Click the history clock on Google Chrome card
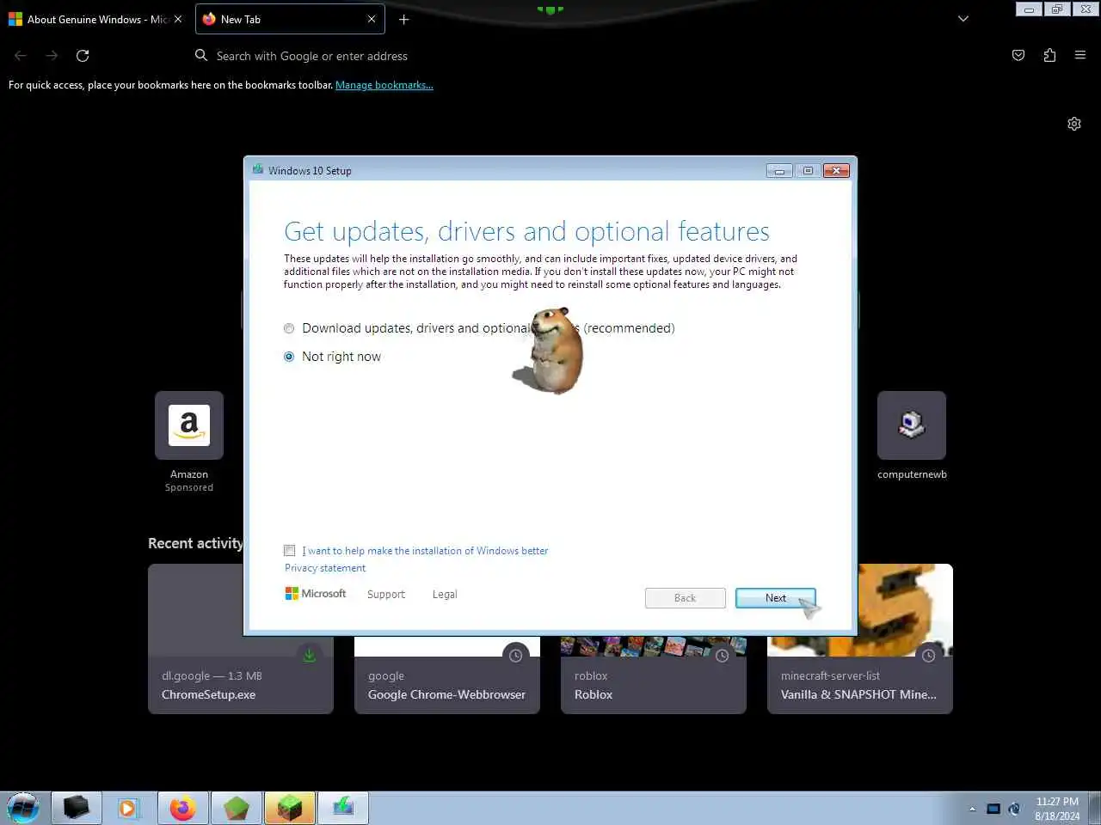Viewport: 1101px width, 825px height. click(516, 656)
